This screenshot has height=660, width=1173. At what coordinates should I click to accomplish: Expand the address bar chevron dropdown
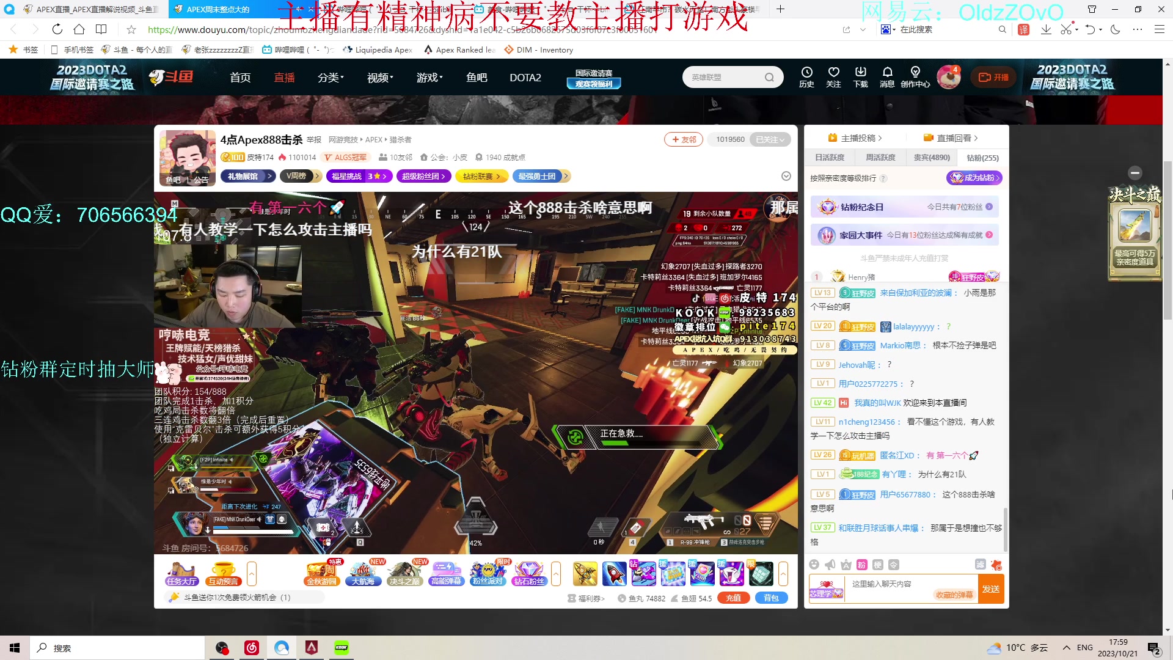click(x=863, y=29)
